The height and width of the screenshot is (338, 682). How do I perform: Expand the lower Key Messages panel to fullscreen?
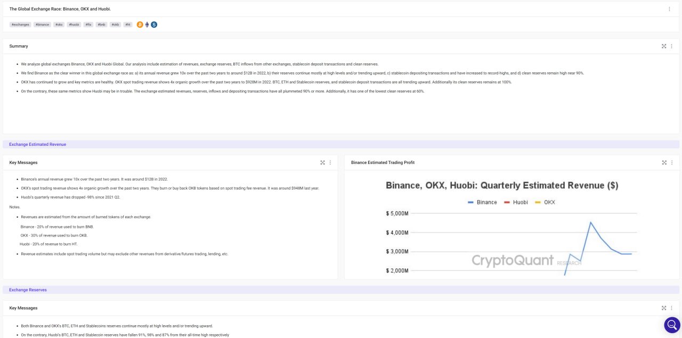tap(664, 308)
